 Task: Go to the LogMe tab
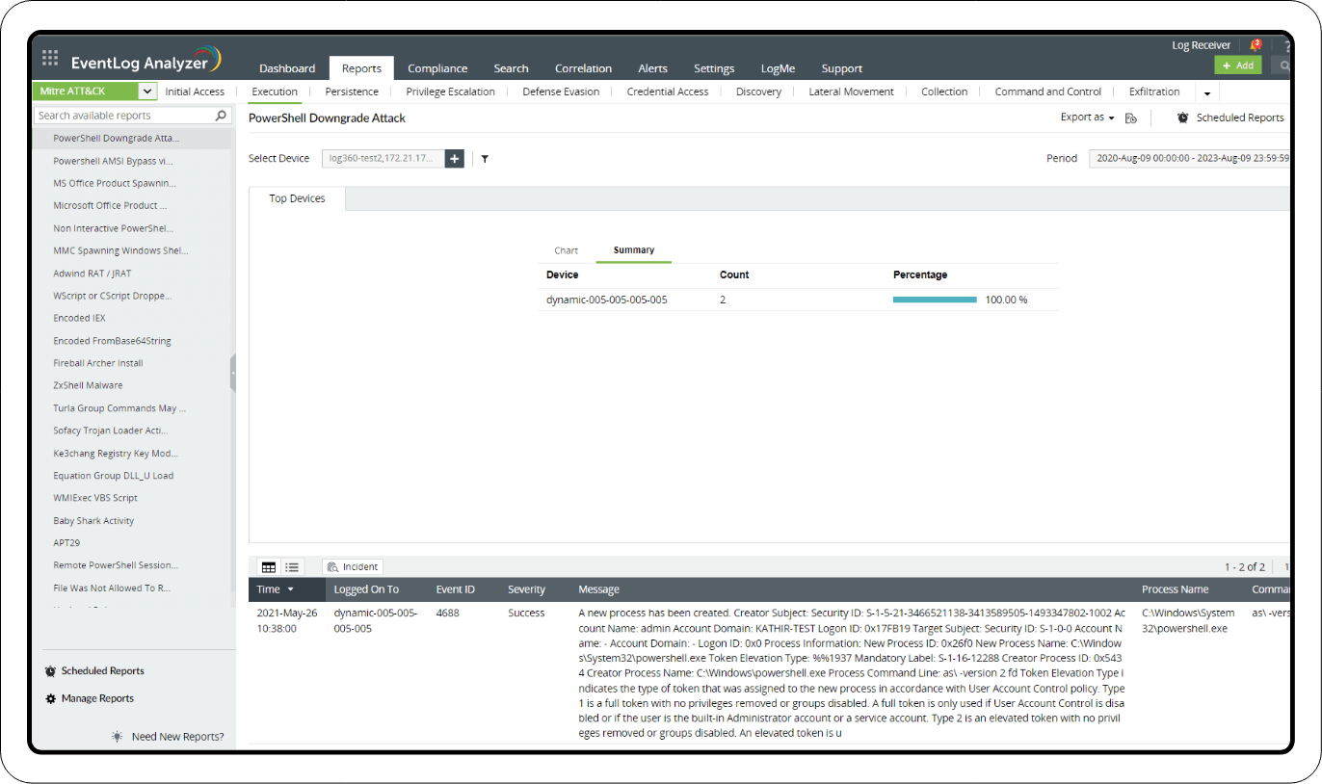[x=778, y=68]
